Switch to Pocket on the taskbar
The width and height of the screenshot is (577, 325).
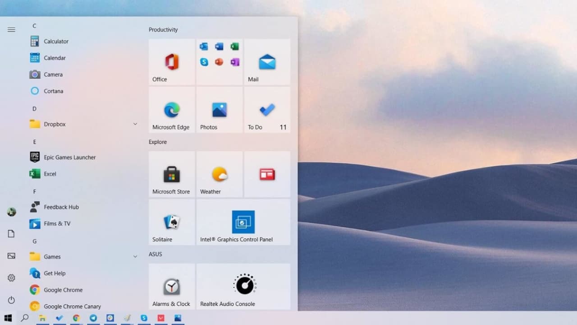(161, 318)
